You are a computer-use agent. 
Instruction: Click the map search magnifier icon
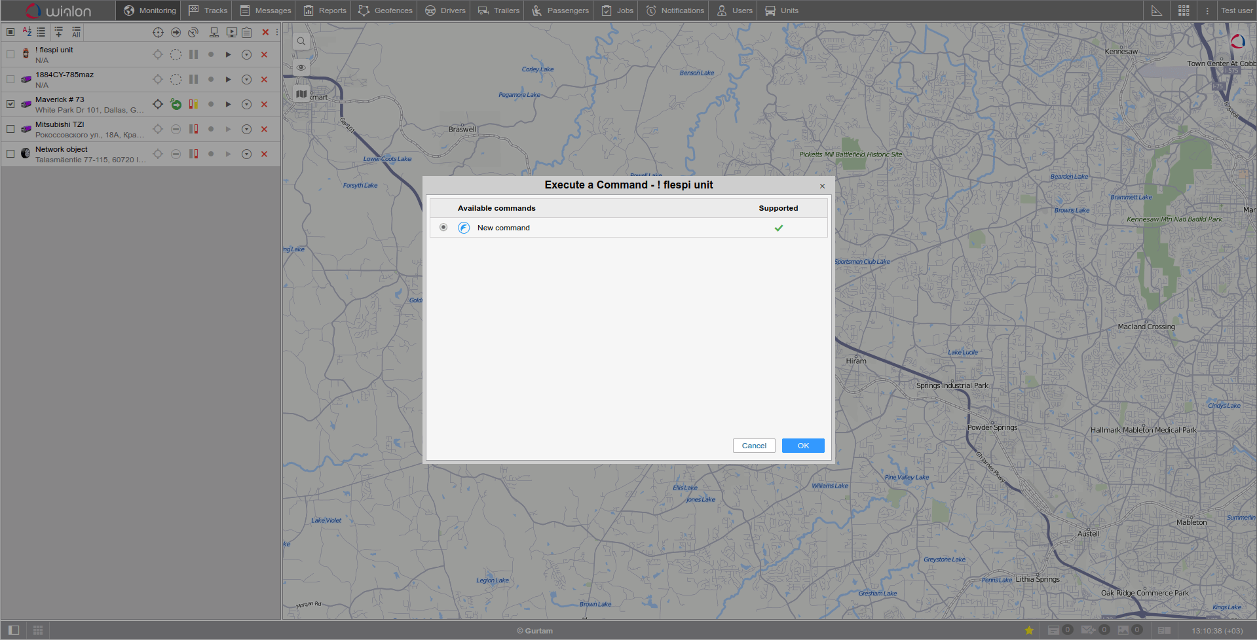coord(301,41)
